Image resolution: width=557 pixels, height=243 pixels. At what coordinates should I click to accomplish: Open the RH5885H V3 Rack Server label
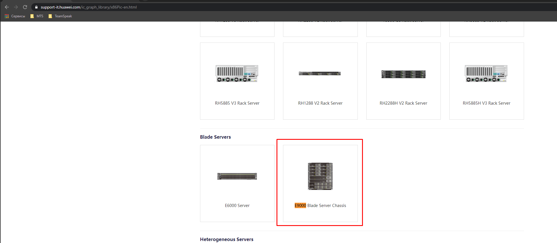click(x=487, y=103)
